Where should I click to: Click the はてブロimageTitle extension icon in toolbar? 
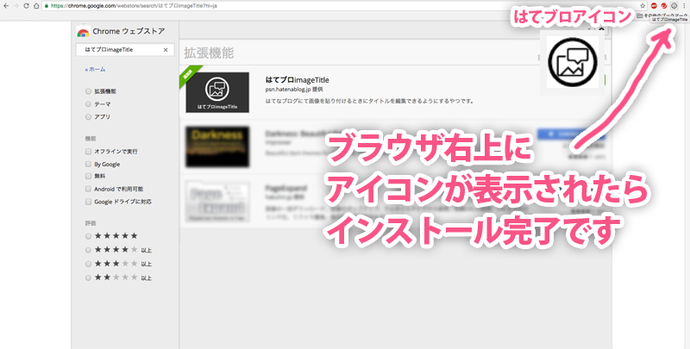674,6
